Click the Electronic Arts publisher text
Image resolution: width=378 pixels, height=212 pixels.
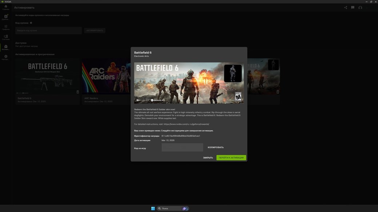point(141,56)
